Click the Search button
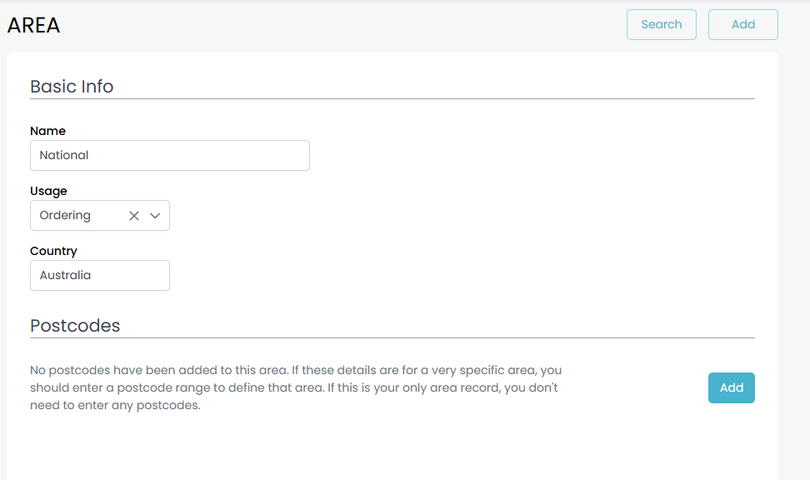Screen dimensions: 810x480 click(662, 25)
